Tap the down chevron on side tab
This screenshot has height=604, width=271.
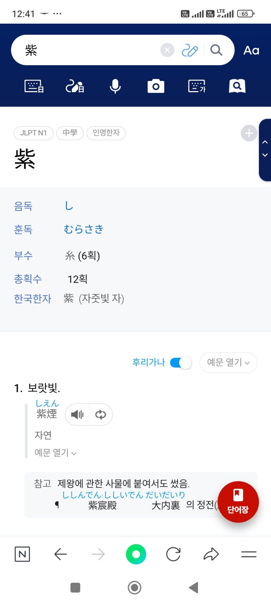pos(265,155)
